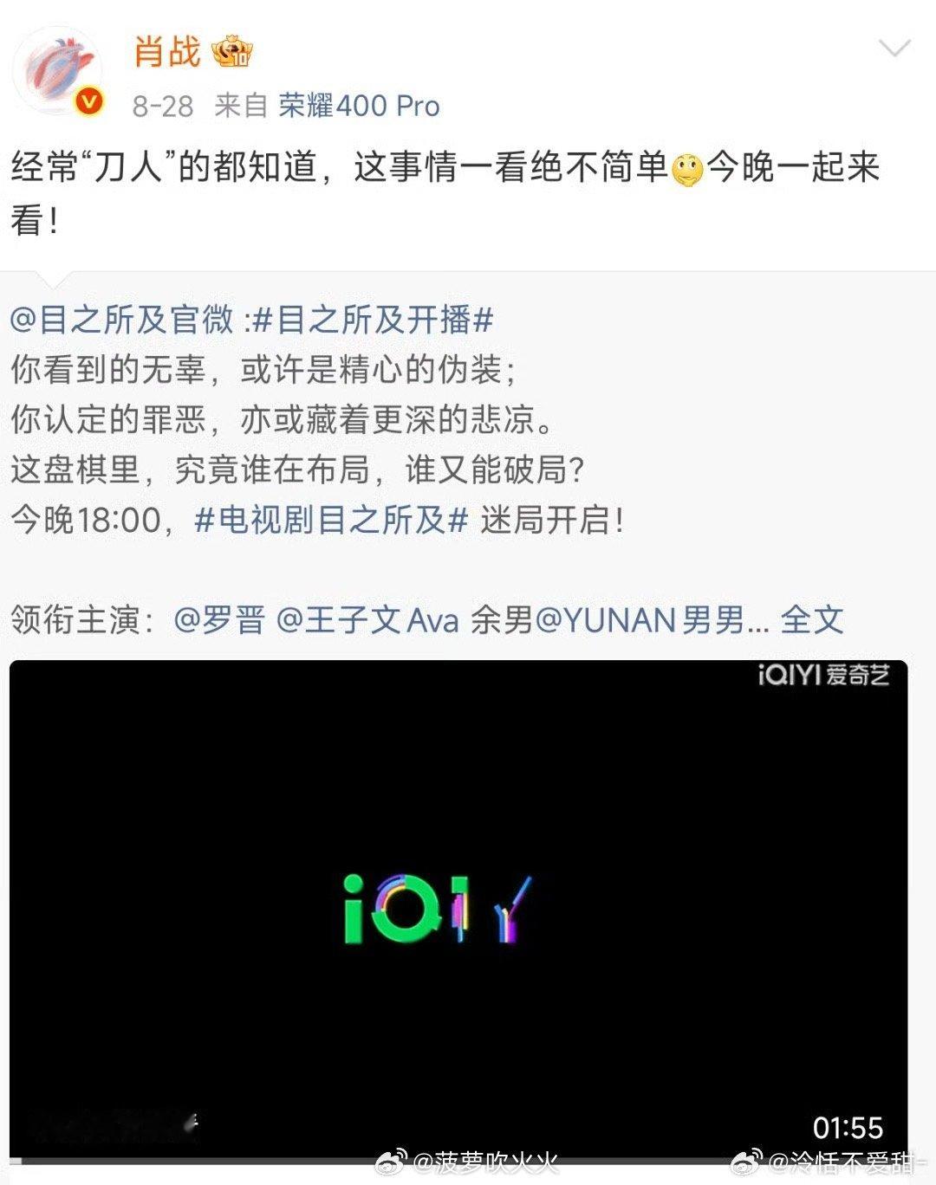The image size is (936, 1185).
Task: Expand the repost with 全文 link
Action: [x=811, y=620]
